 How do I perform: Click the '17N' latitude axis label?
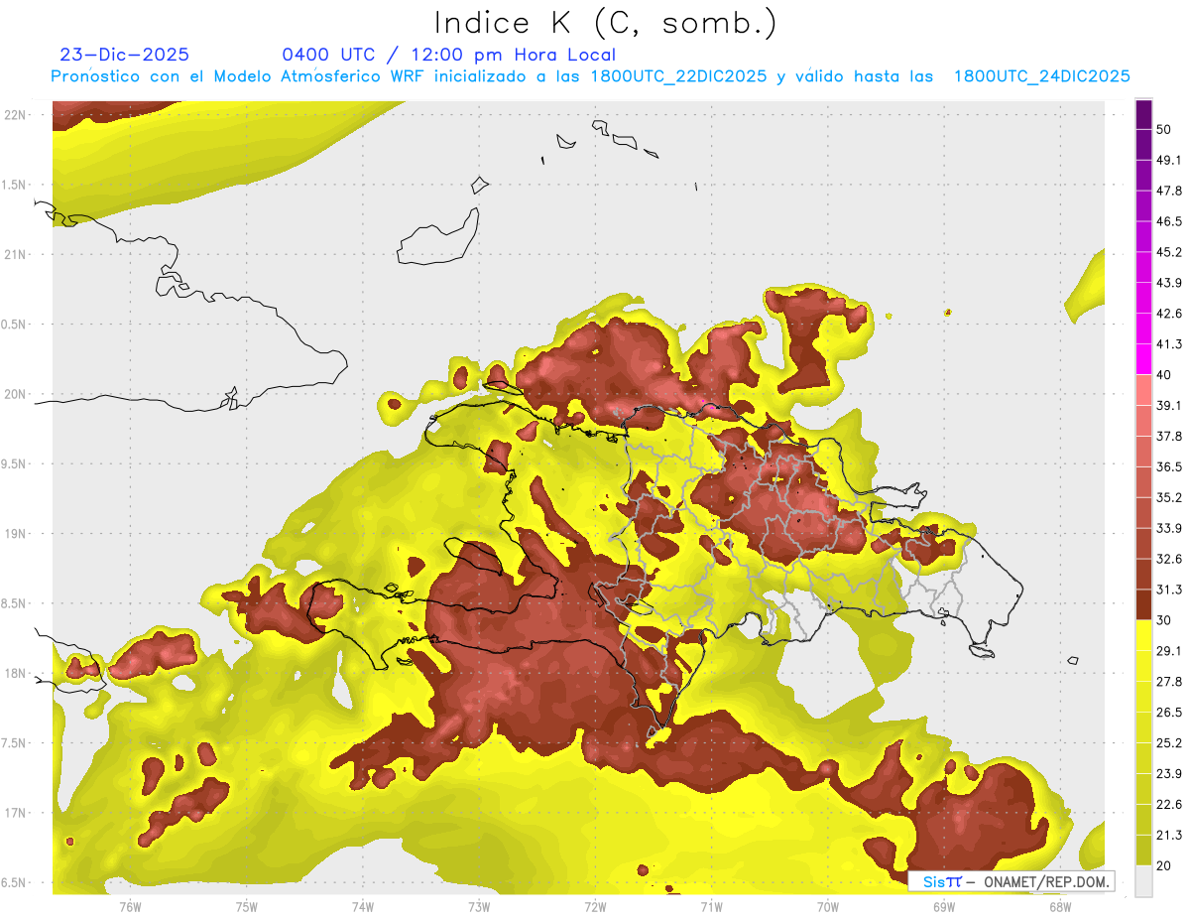coord(15,814)
